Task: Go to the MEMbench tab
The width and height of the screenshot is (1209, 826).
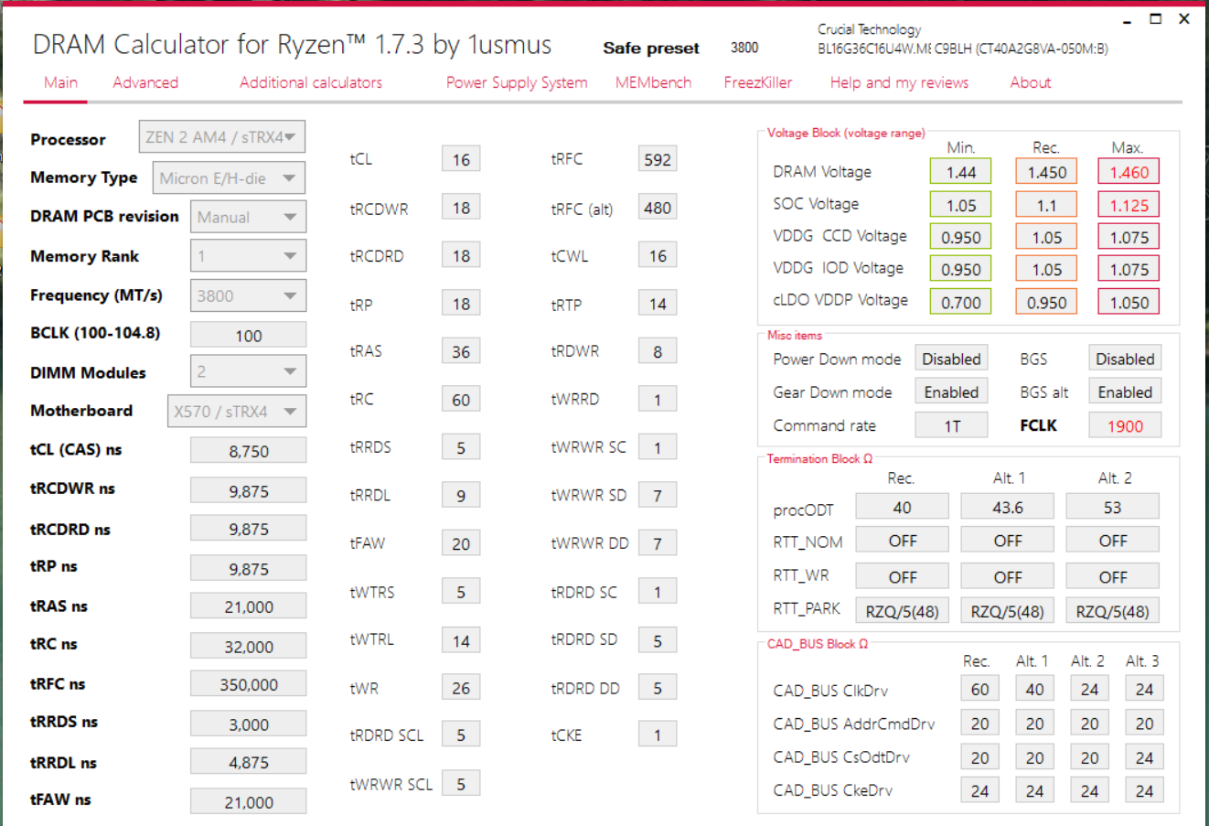Action: tap(653, 82)
